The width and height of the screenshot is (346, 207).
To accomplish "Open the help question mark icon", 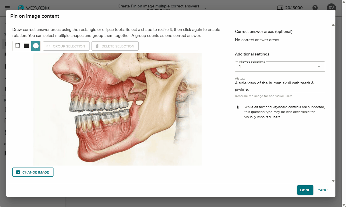I will point(315,8).
